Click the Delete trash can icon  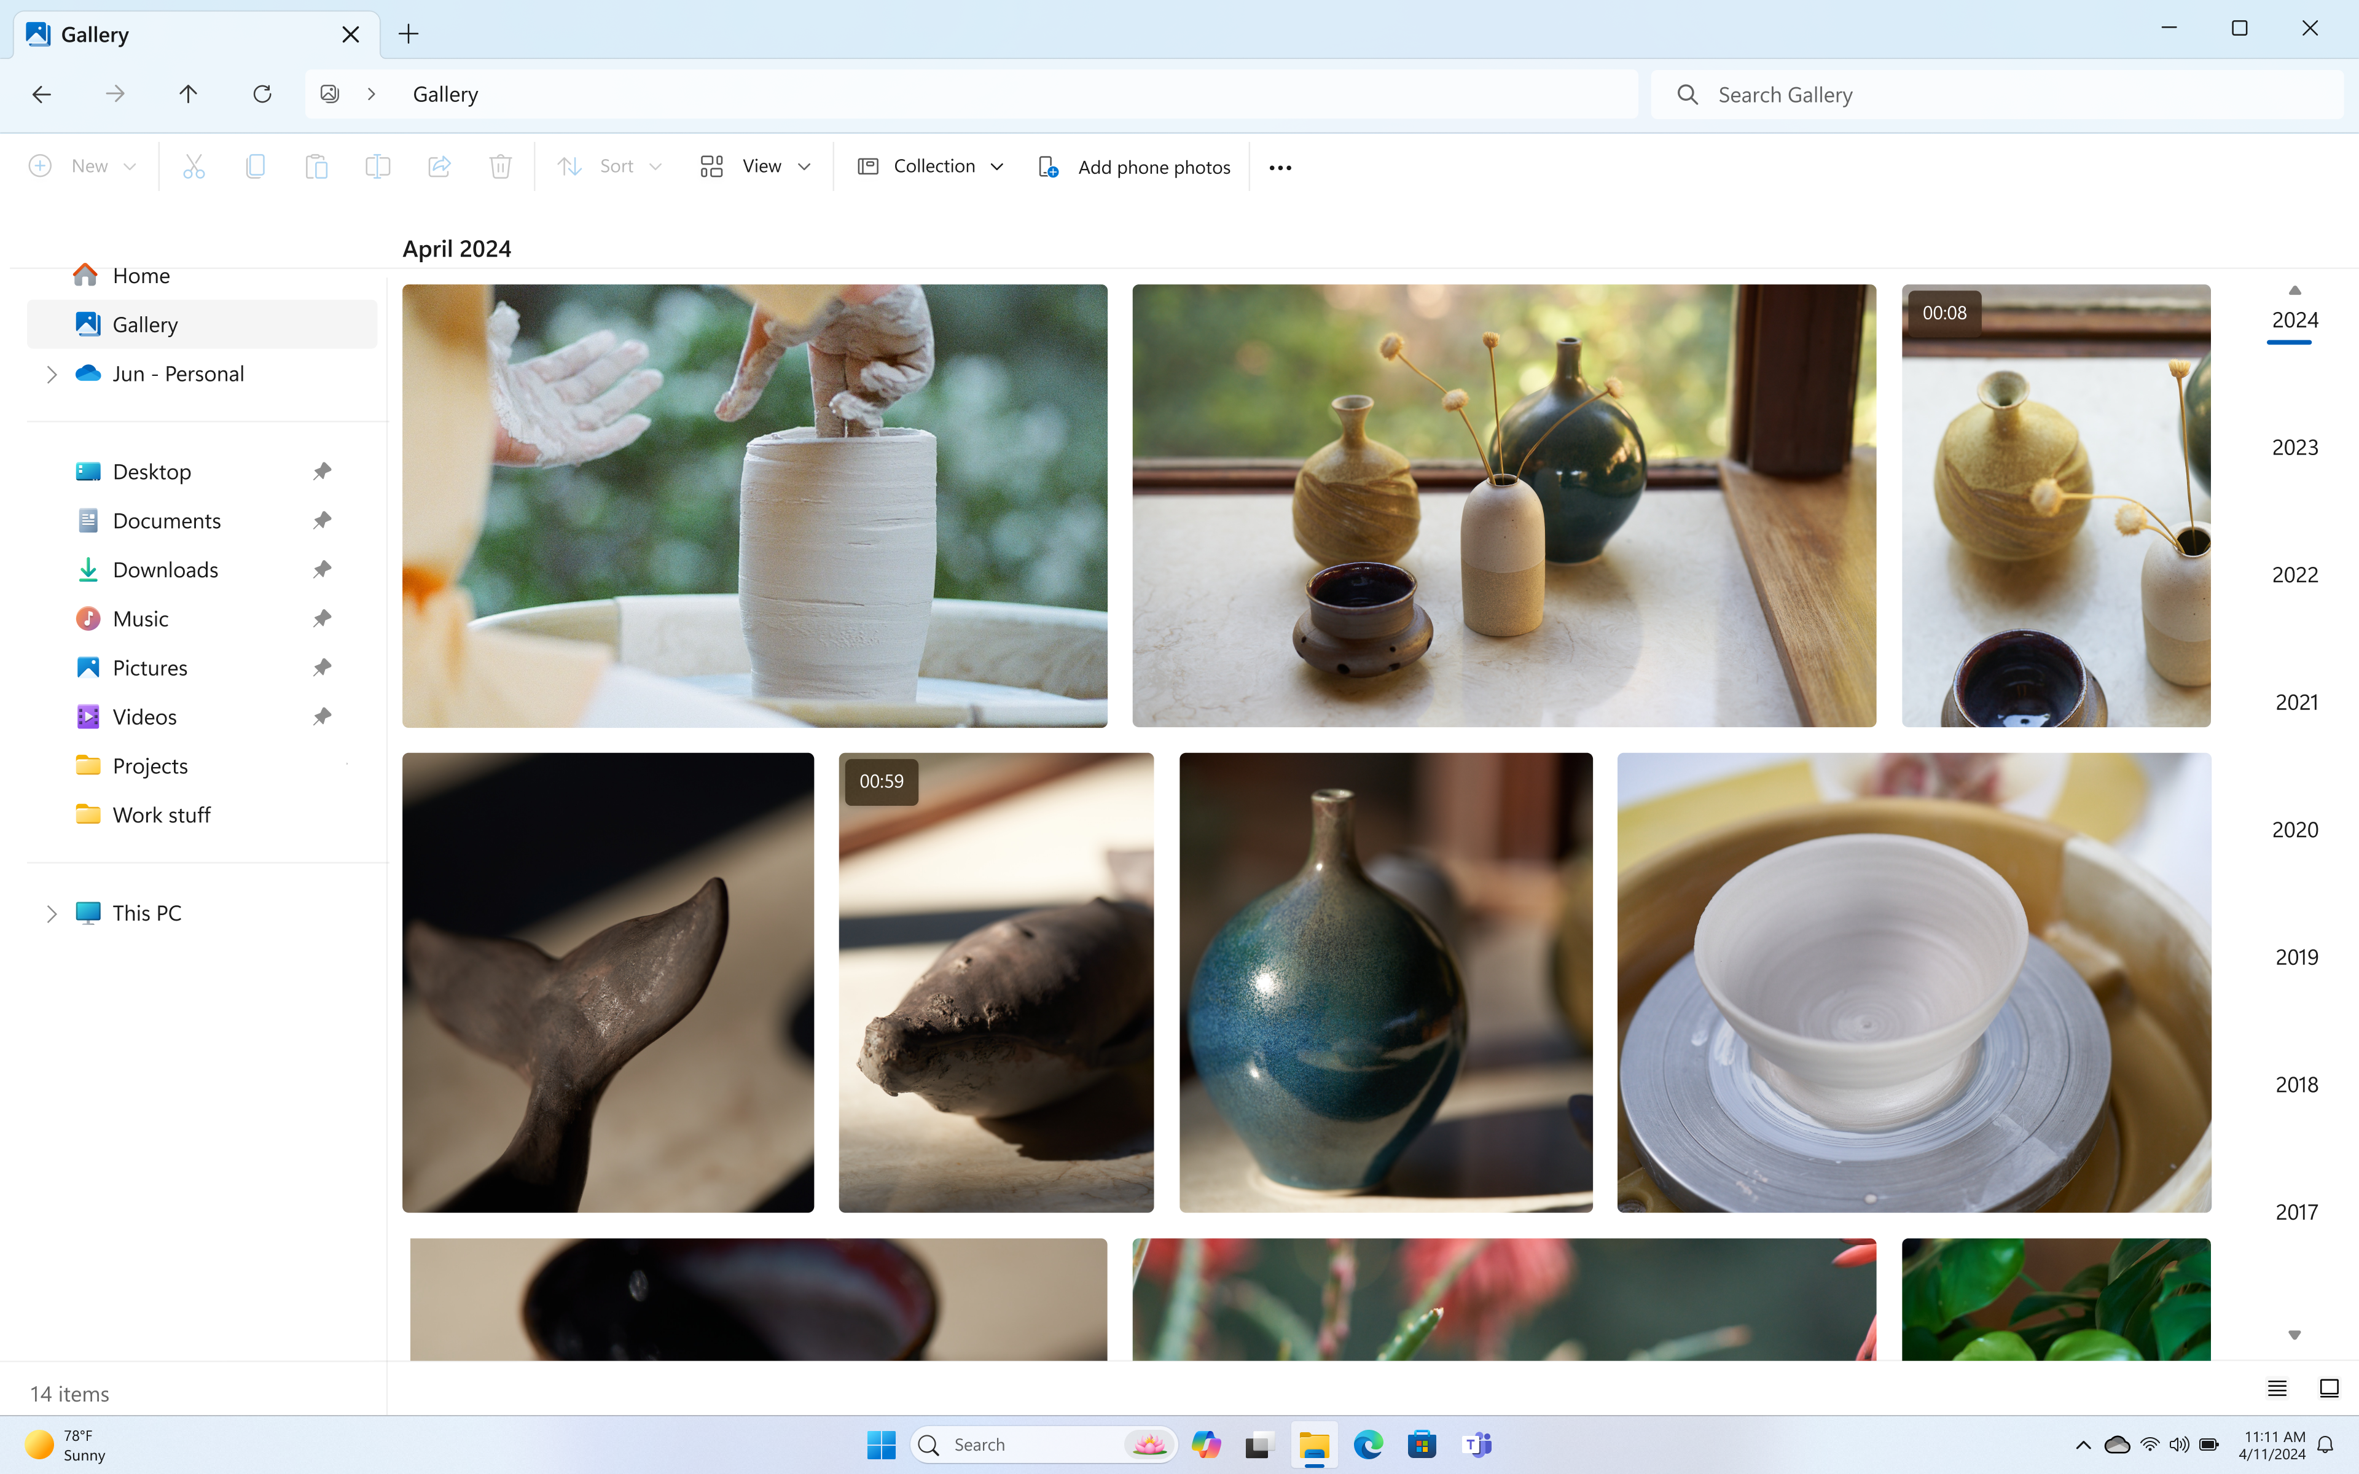500,166
